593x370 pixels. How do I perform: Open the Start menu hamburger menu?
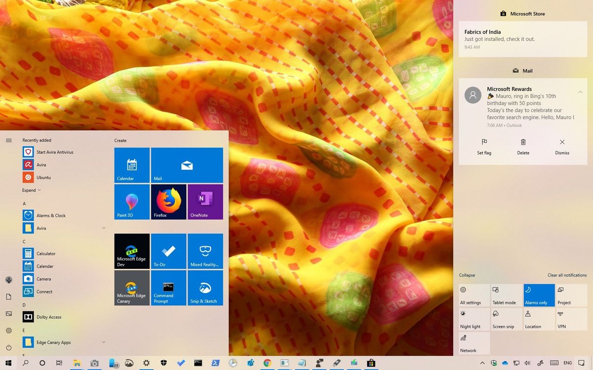pos(8,140)
